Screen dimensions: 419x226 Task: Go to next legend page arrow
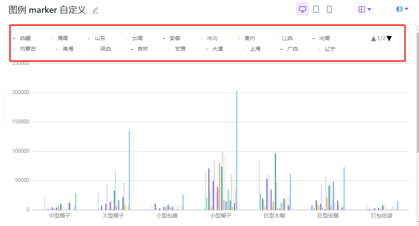389,39
